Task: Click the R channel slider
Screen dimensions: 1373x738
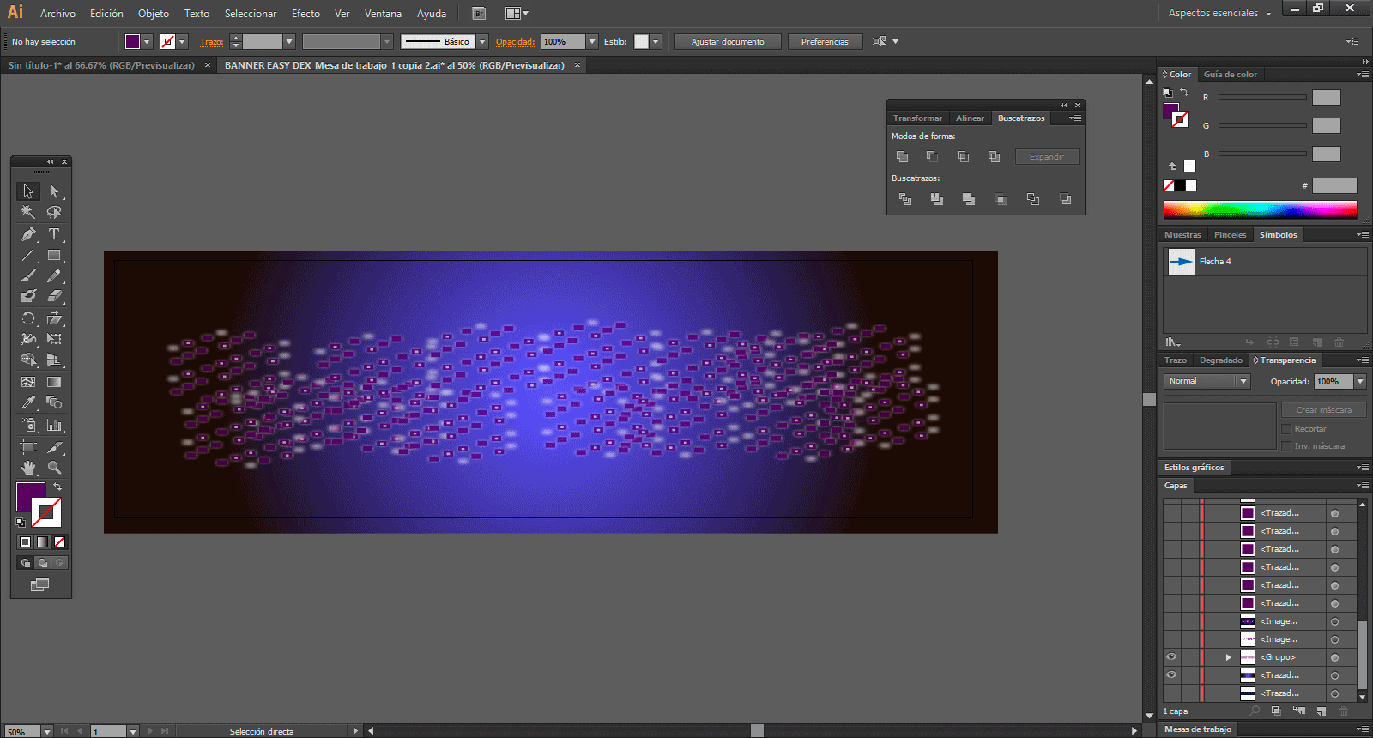Action: pyautogui.click(x=1262, y=98)
